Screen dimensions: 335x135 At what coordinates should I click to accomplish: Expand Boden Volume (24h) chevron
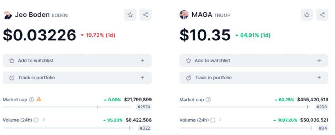click(44, 120)
